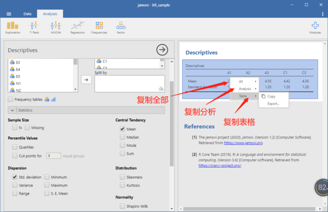Enable the Minimum checkbox
328x212 pixels.
click(47, 177)
